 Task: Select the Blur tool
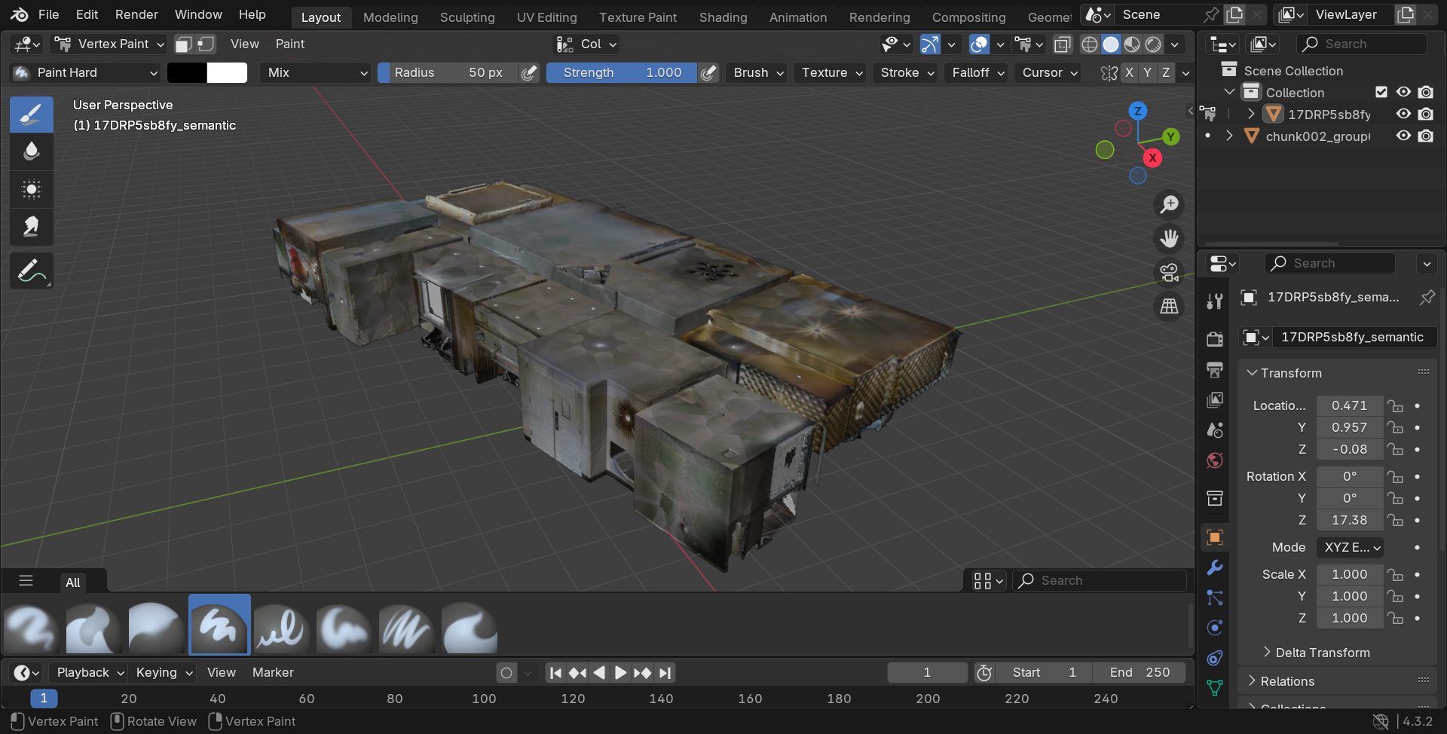[31, 151]
